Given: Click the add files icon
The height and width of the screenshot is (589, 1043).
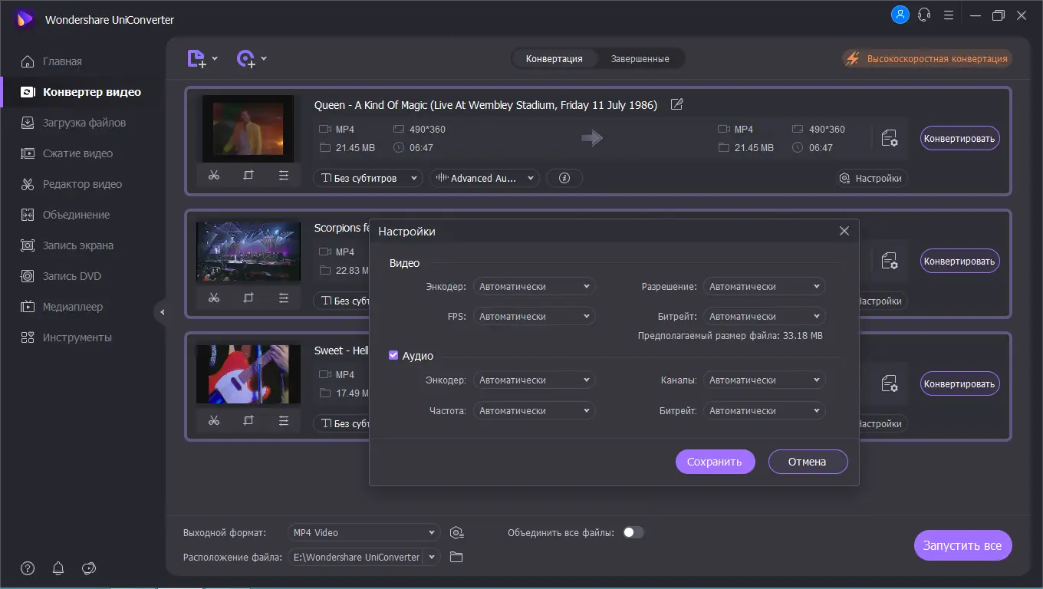Looking at the screenshot, I should [x=197, y=59].
